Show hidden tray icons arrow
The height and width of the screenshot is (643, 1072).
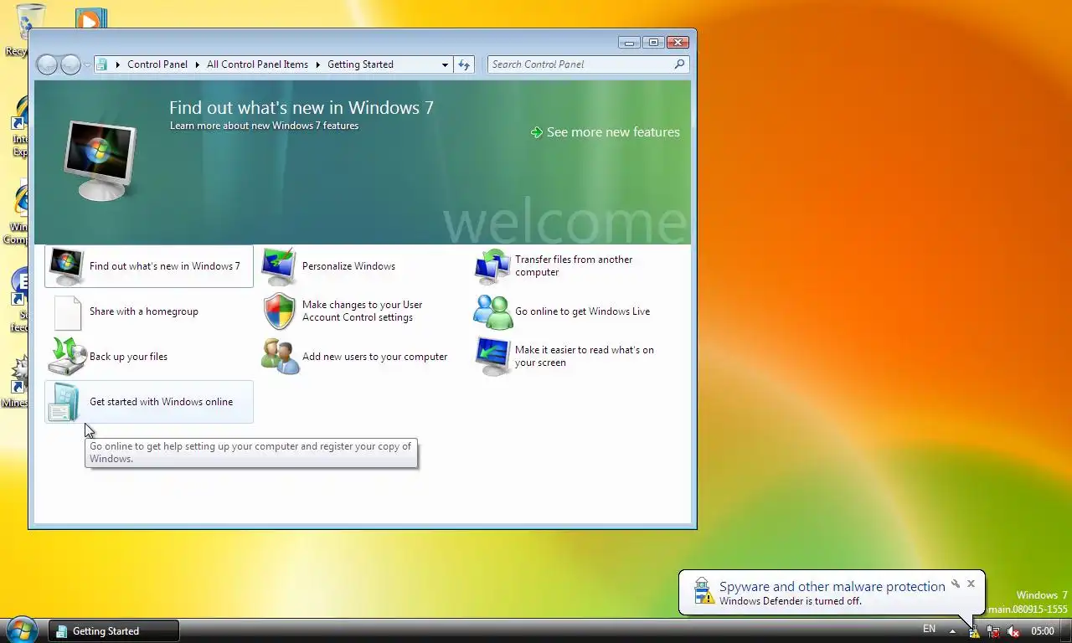point(952,631)
